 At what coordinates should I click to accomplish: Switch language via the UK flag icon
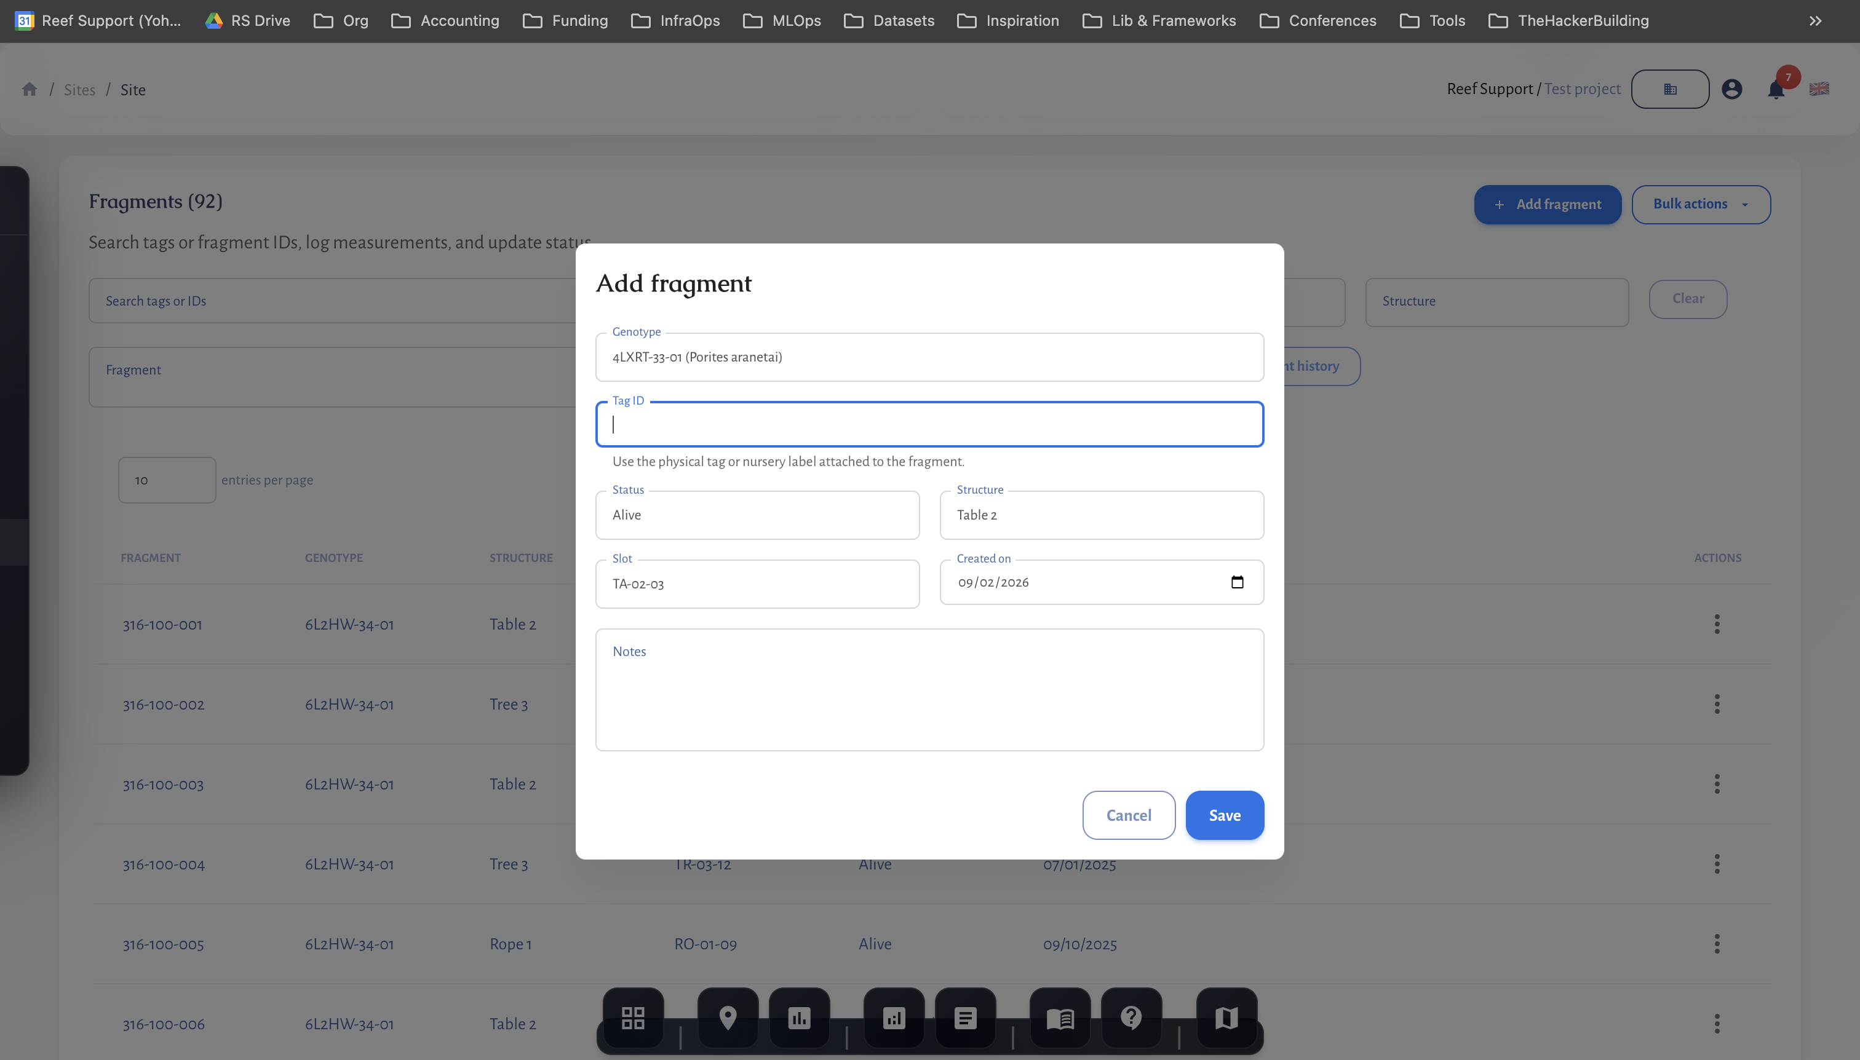coord(1819,89)
